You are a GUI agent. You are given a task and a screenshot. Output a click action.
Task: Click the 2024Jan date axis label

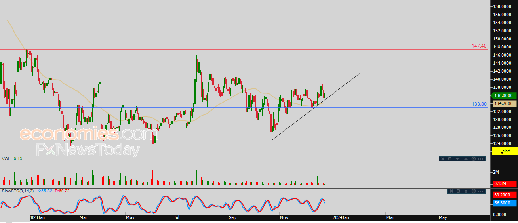[340, 218]
